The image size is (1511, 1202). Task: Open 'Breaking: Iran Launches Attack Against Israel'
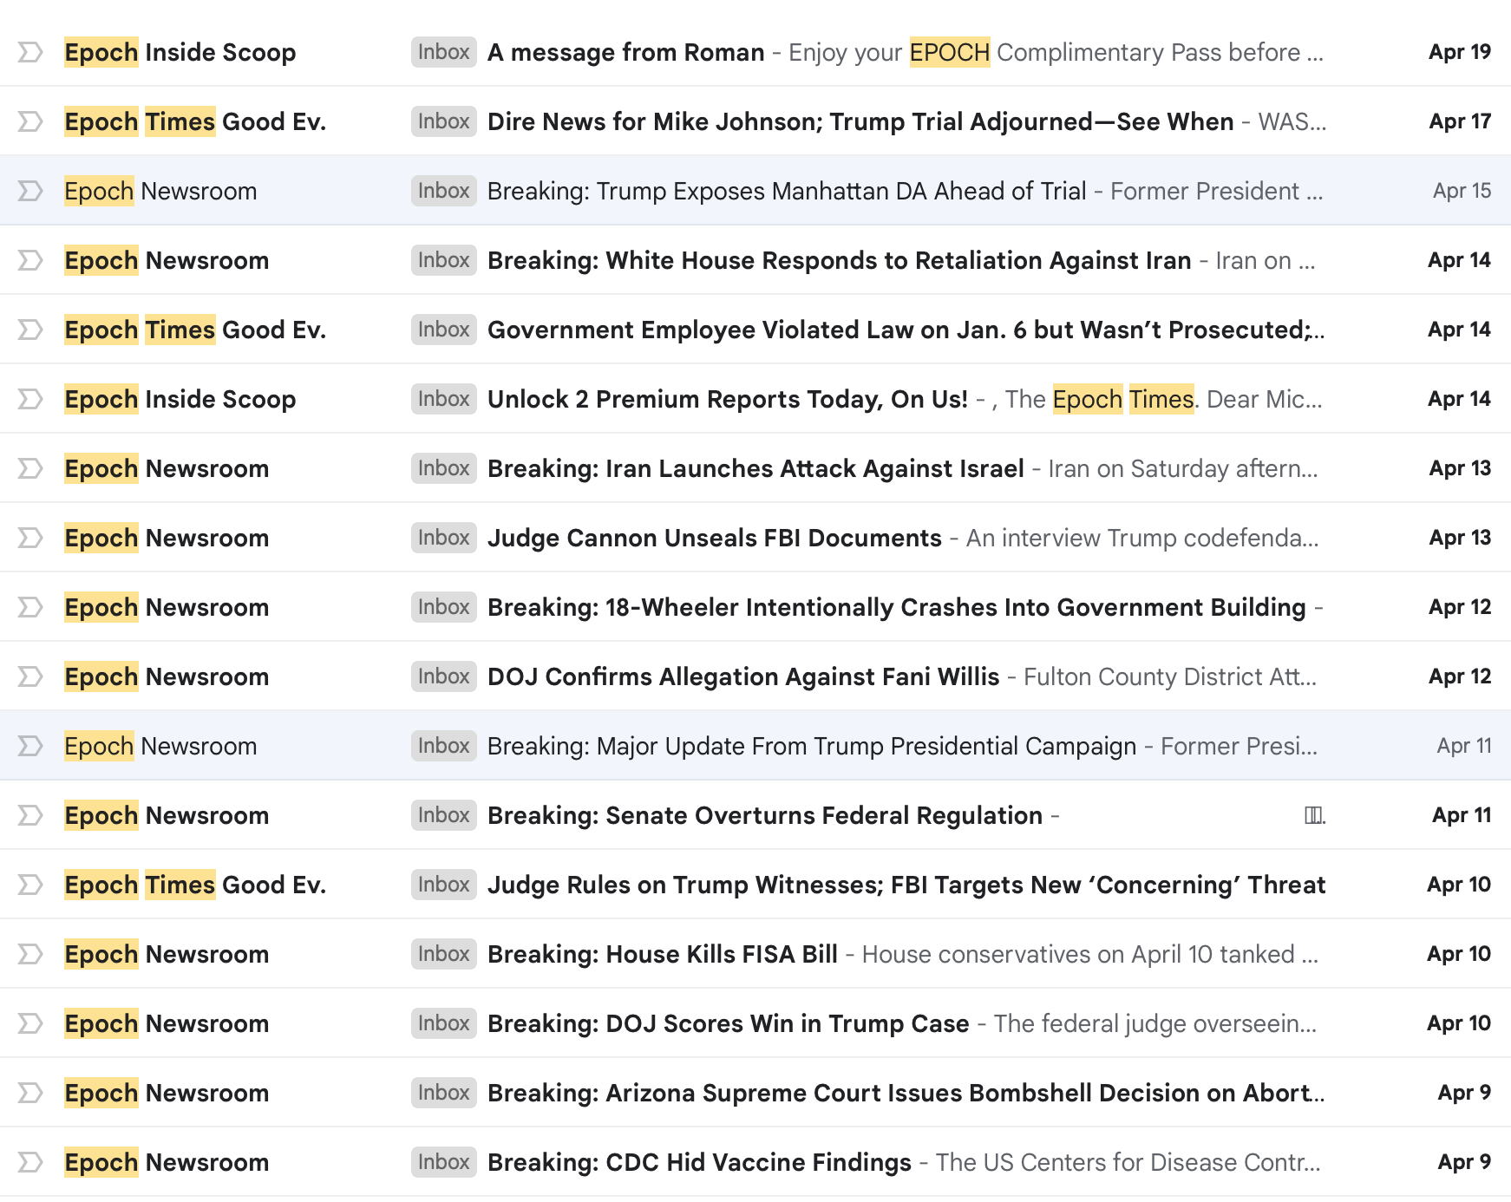coord(755,468)
